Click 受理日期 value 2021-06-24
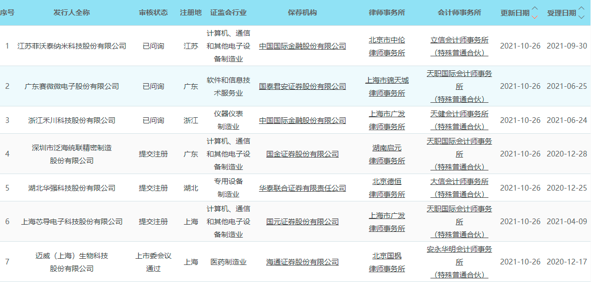 [x=567, y=120]
